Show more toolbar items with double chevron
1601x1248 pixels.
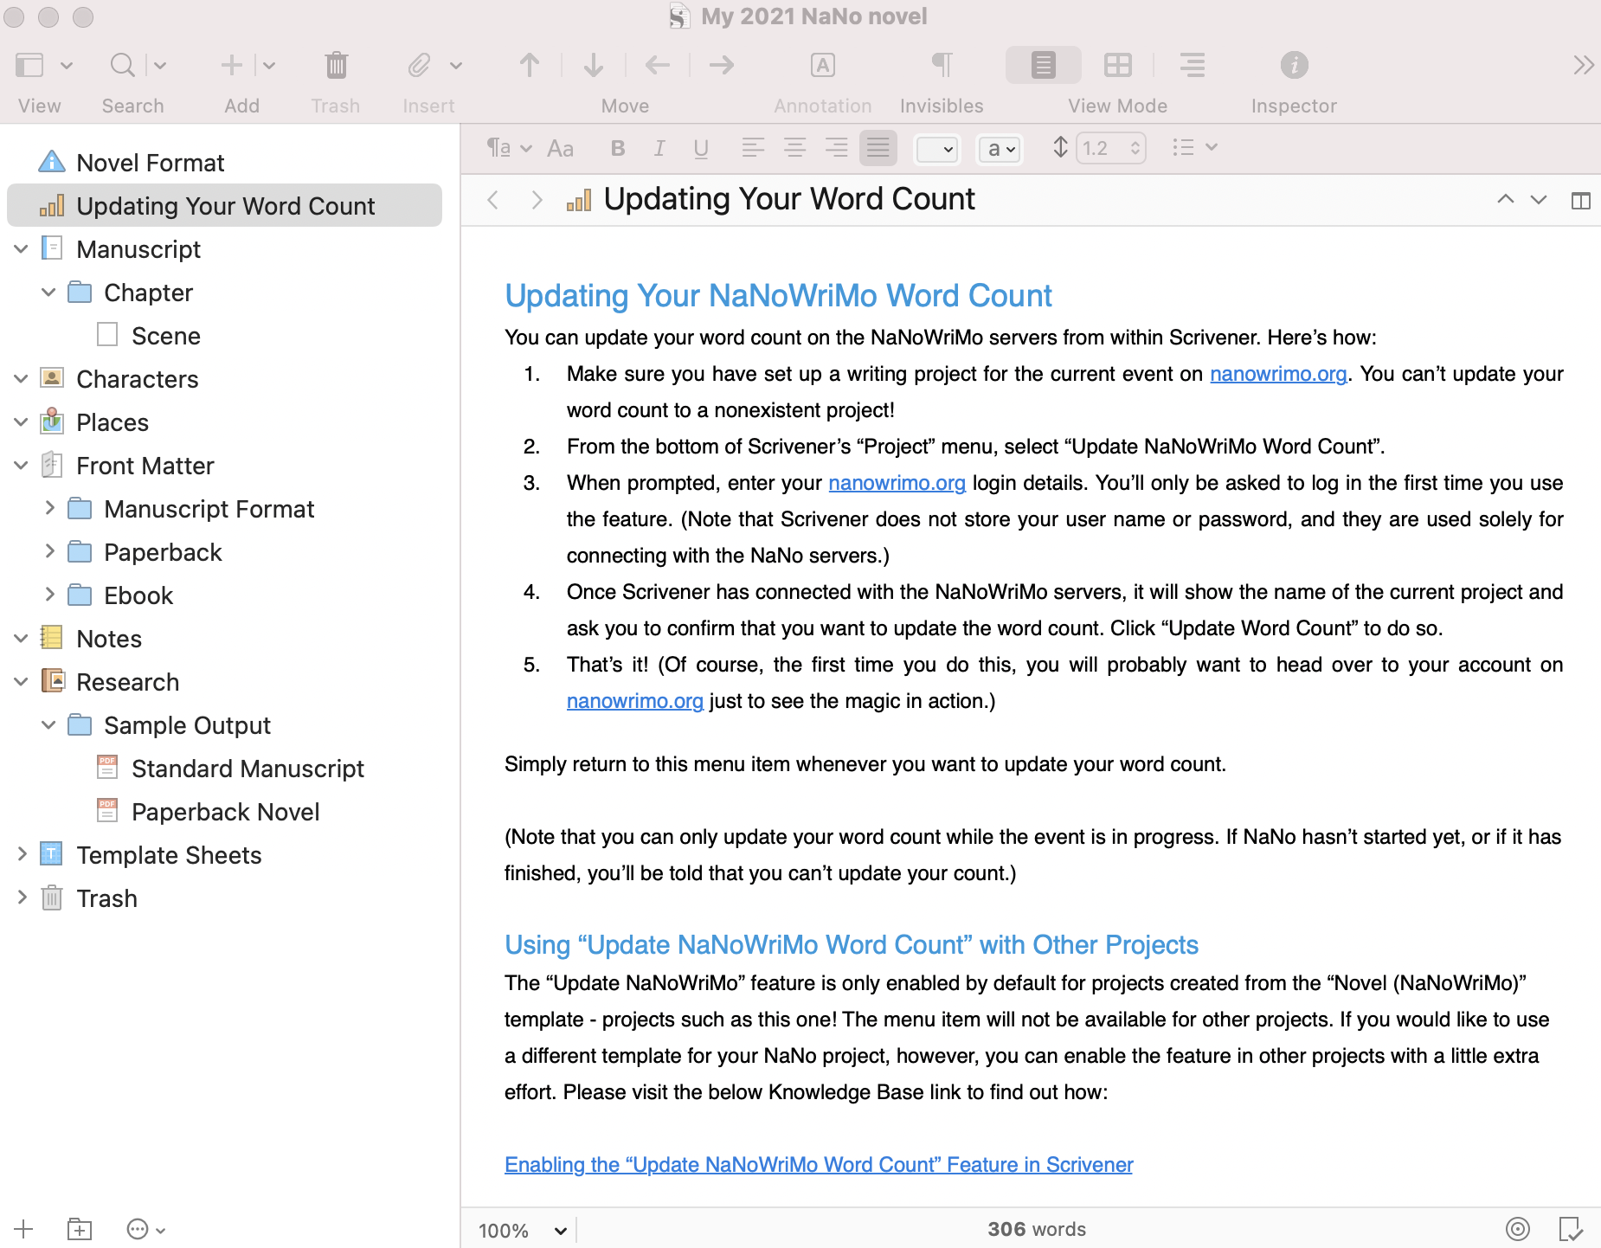click(1583, 65)
